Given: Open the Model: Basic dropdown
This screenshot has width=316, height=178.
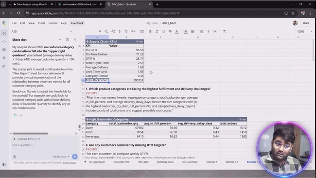Looking at the screenshot, I should click(x=61, y=157).
